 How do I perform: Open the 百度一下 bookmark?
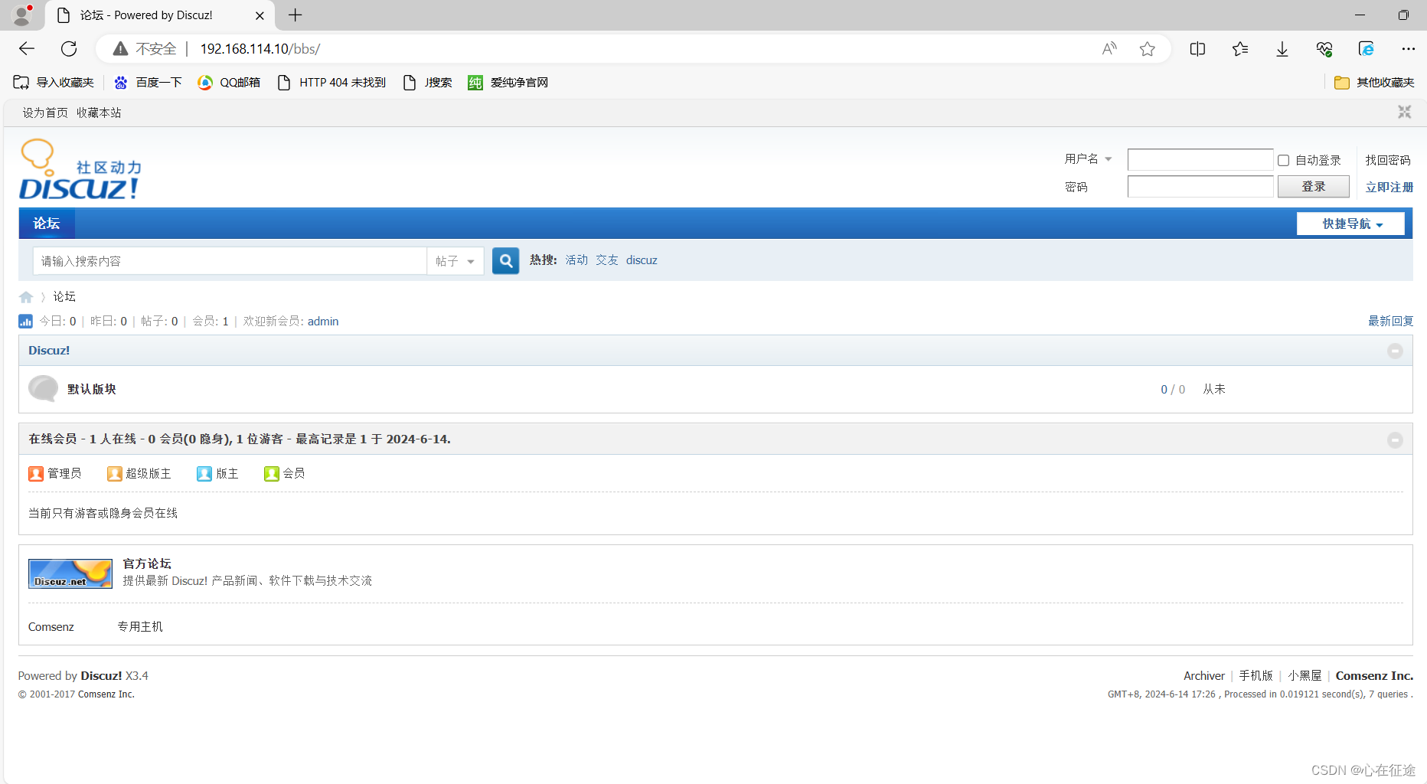click(x=148, y=83)
